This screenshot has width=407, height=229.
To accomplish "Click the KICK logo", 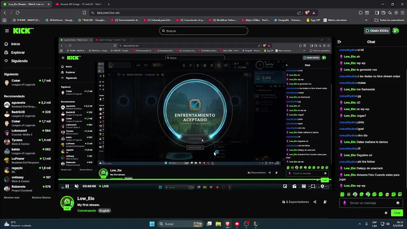I will [23, 31].
